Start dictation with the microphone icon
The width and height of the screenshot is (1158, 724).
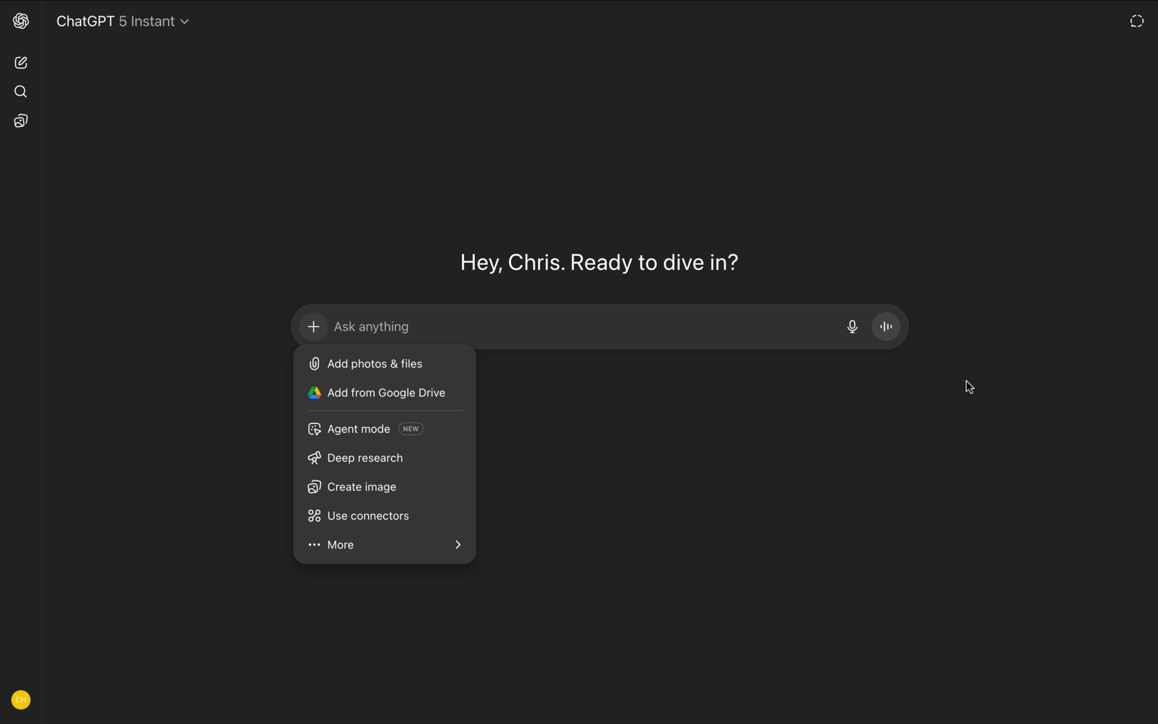852,326
